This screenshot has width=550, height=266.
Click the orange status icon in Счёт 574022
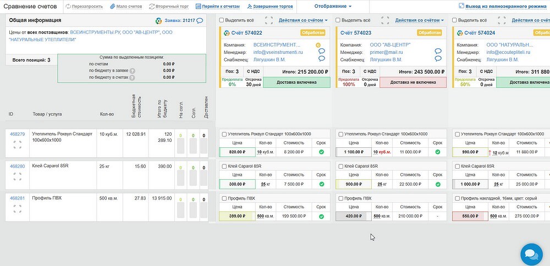pos(318,45)
